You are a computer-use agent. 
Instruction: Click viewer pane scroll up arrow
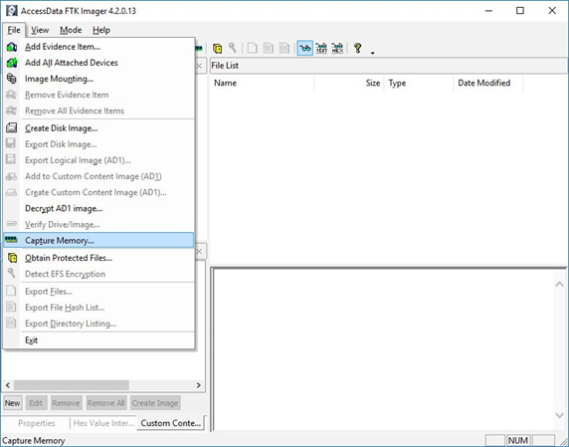(560, 284)
